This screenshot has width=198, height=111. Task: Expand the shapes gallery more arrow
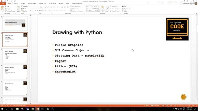99,11
